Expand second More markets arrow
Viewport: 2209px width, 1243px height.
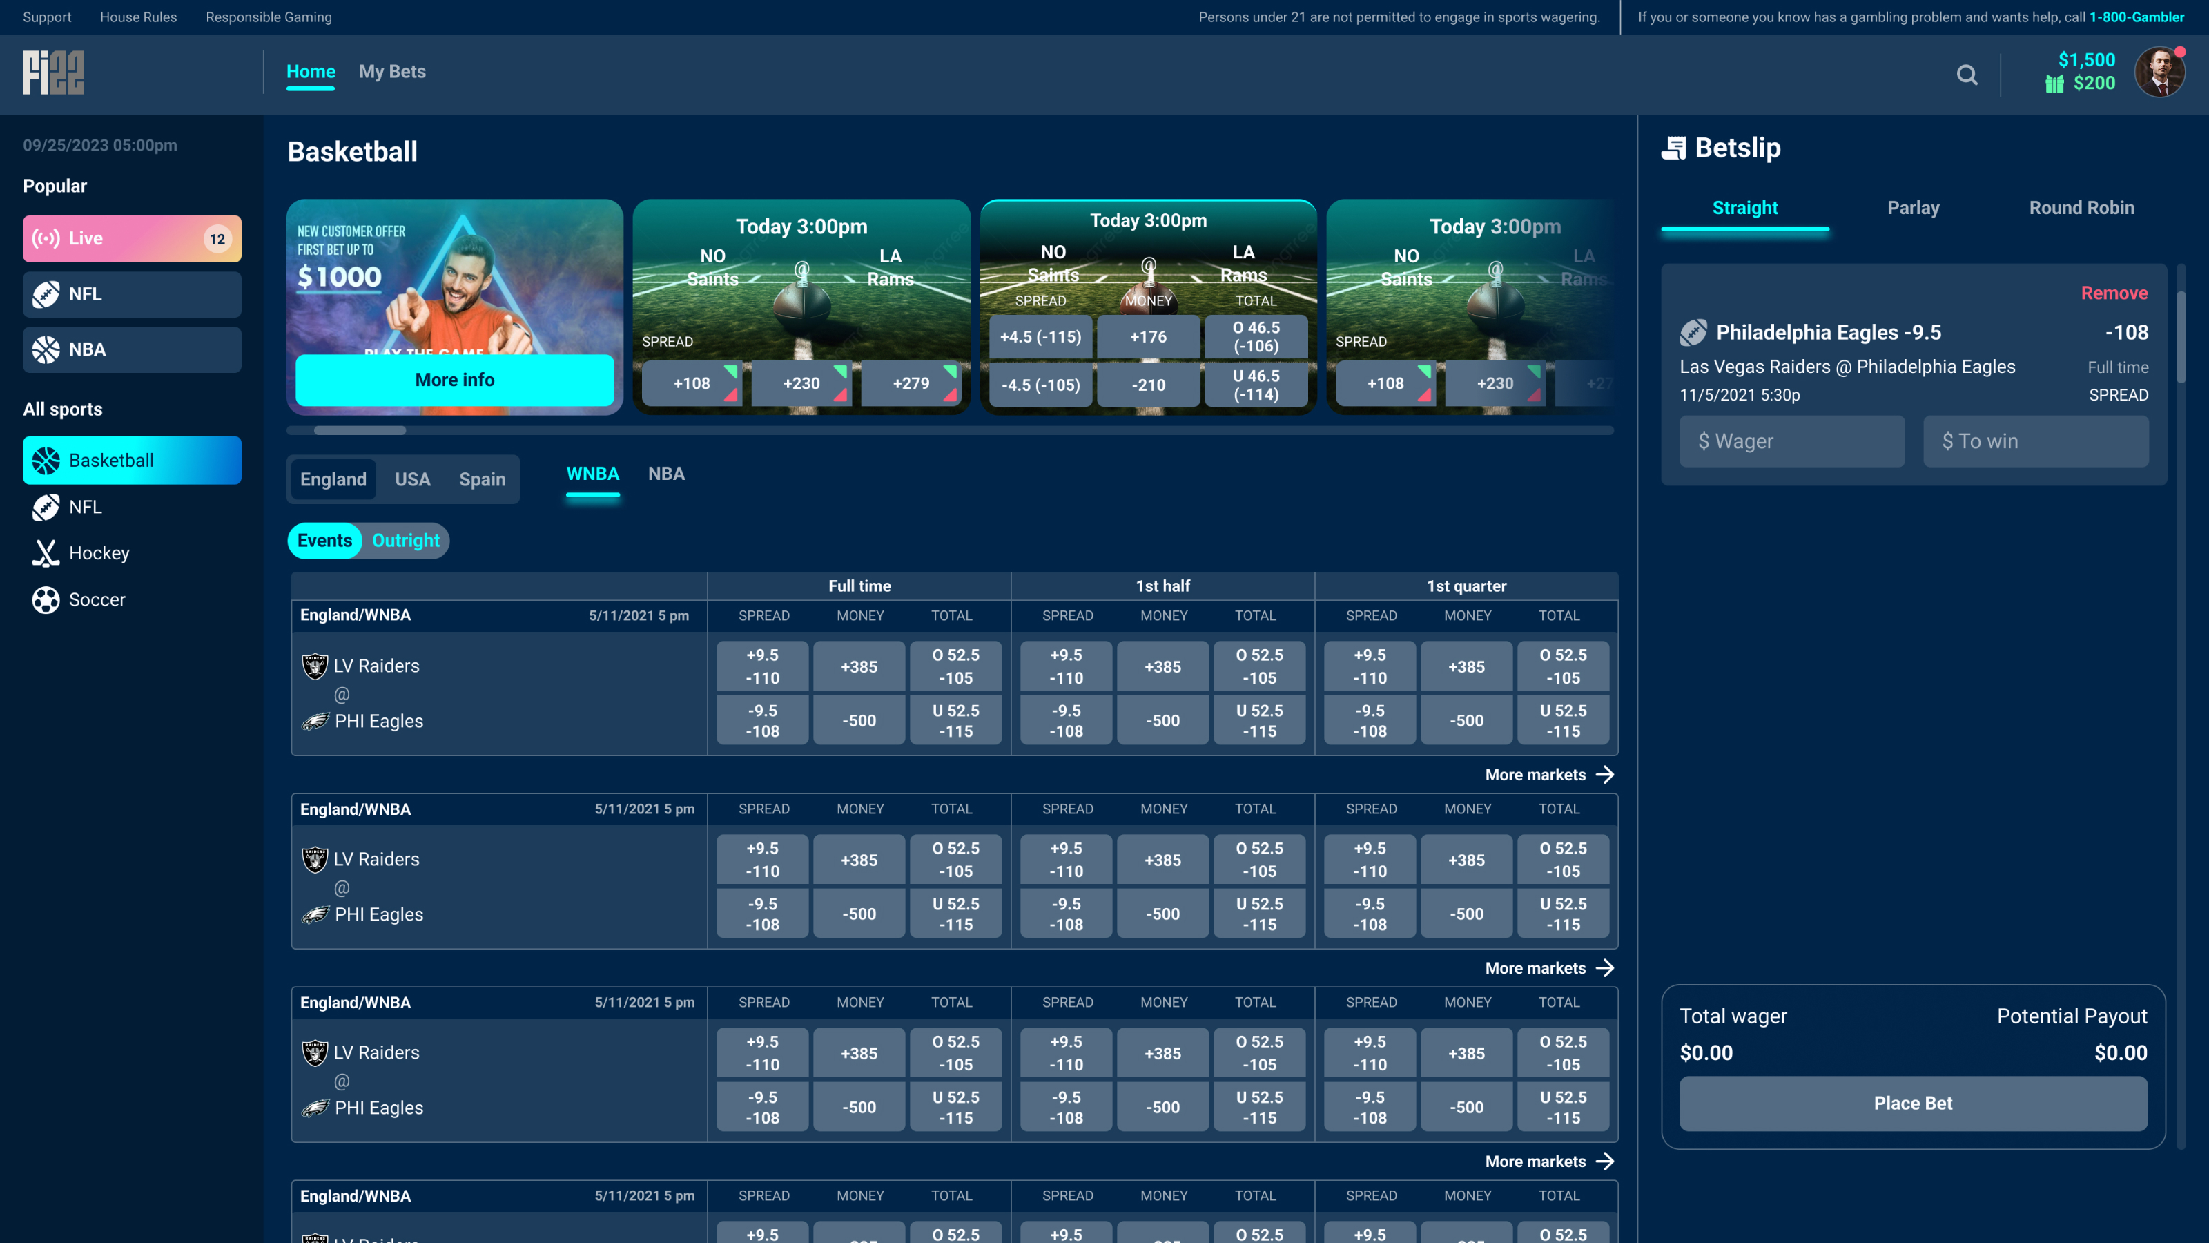pyautogui.click(x=1604, y=967)
